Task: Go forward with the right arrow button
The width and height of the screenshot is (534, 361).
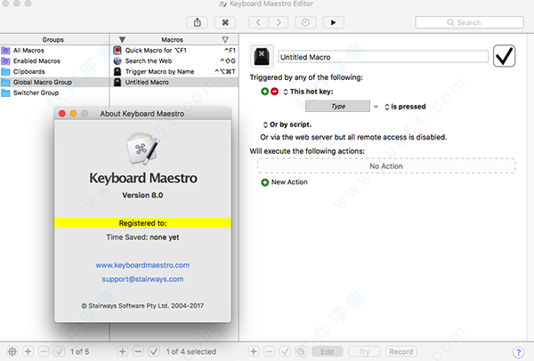Action: (x=279, y=22)
